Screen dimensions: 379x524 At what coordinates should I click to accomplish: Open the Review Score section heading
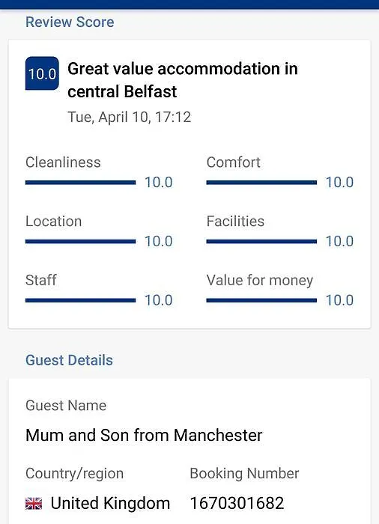pyautogui.click(x=70, y=22)
